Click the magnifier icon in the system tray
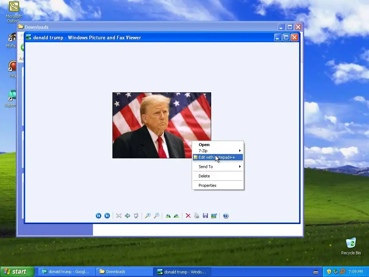369x277 pixels. (343, 272)
